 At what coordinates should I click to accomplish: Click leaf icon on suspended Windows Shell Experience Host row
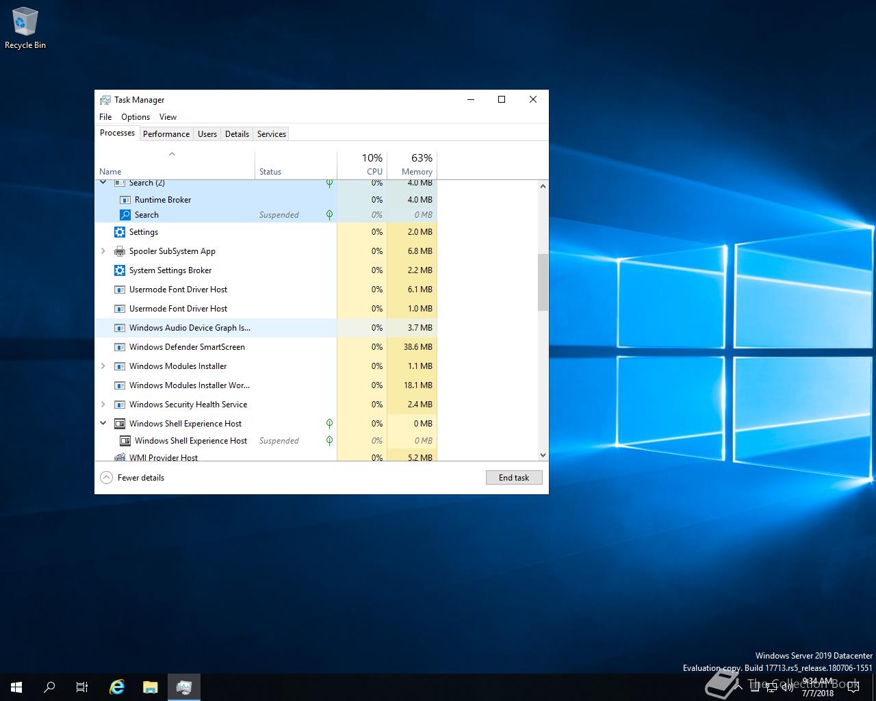click(x=329, y=441)
